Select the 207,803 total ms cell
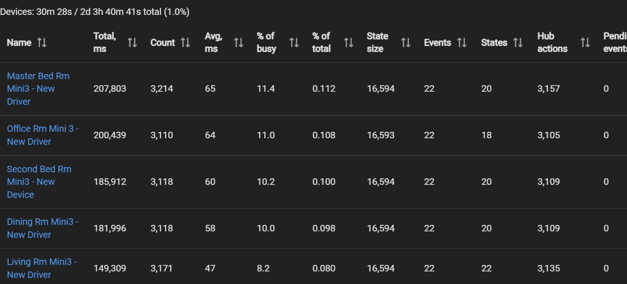This screenshot has height=284, width=627. pyautogui.click(x=110, y=88)
